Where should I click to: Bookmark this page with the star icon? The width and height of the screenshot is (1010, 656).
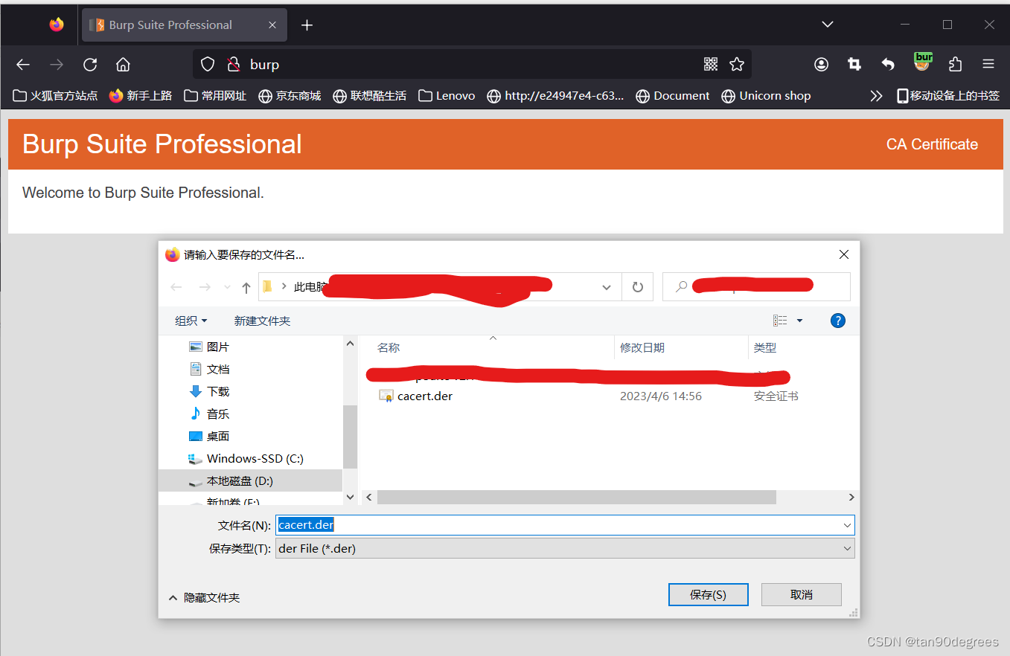pos(737,65)
